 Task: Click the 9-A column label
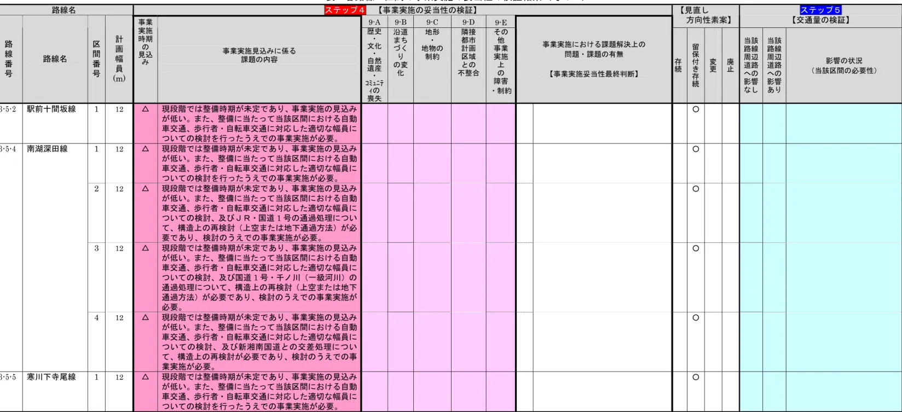(x=374, y=22)
